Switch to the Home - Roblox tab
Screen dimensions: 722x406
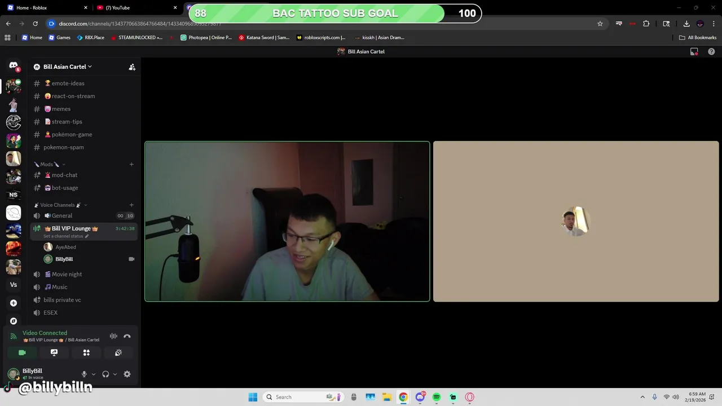[47, 8]
